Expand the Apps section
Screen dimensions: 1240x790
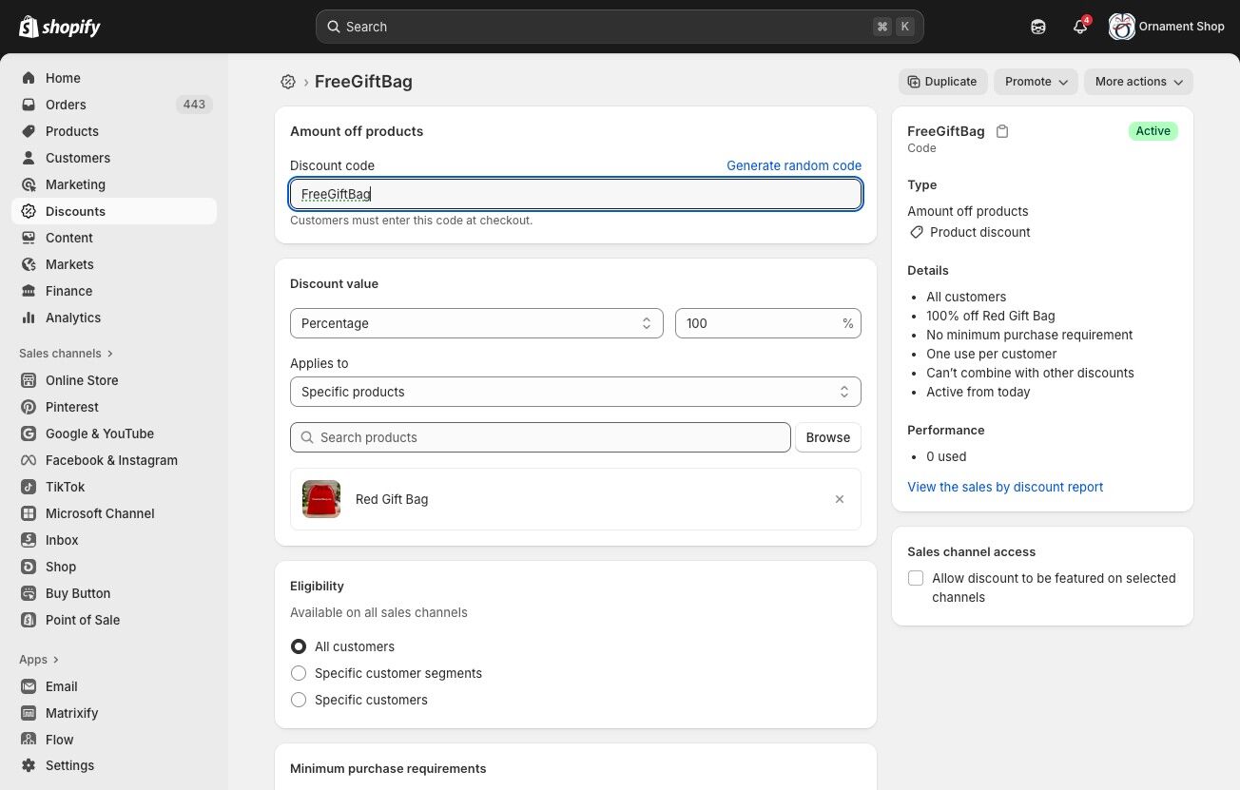click(x=39, y=660)
